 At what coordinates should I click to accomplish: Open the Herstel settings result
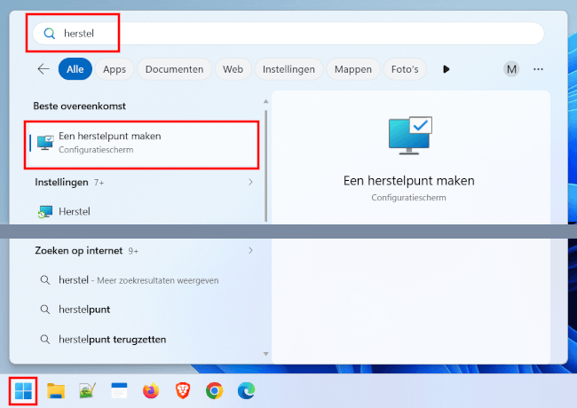coord(144,212)
